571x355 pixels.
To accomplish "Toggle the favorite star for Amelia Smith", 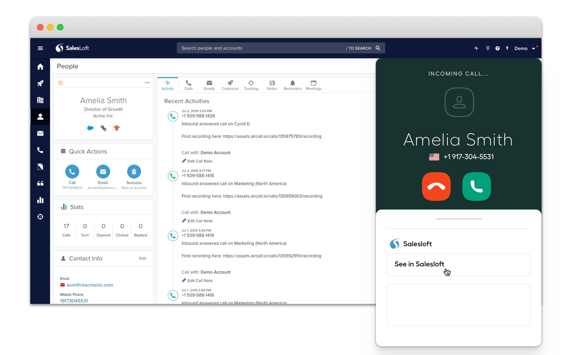I will tap(60, 83).
